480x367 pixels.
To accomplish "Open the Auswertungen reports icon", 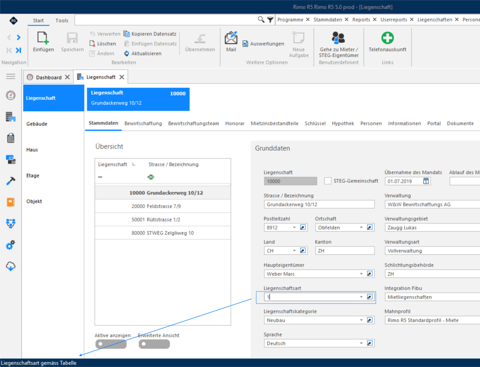I will coord(245,44).
